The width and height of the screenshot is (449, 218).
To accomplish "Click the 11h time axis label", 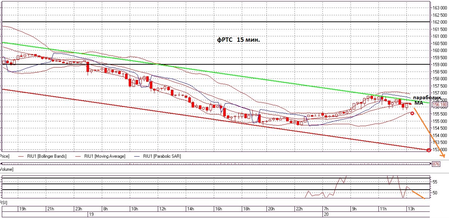I will [x=383, y=209].
